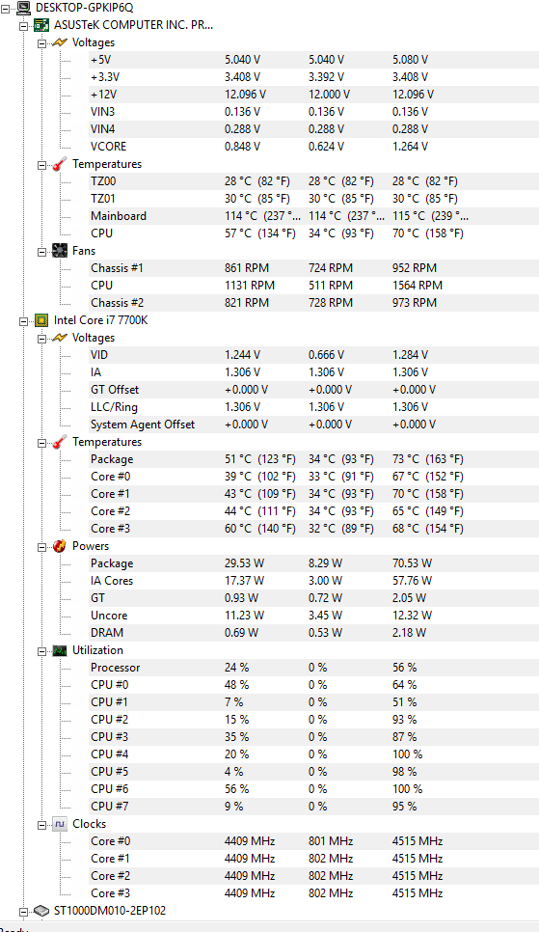The height and width of the screenshot is (932, 539).
Task: Click the flame icon next to Powers
Action: [60, 546]
